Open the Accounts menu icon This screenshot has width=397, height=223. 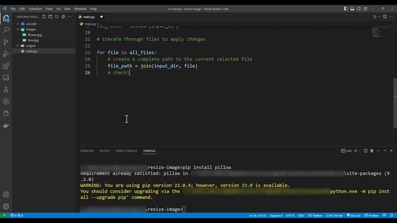click(x=6, y=195)
